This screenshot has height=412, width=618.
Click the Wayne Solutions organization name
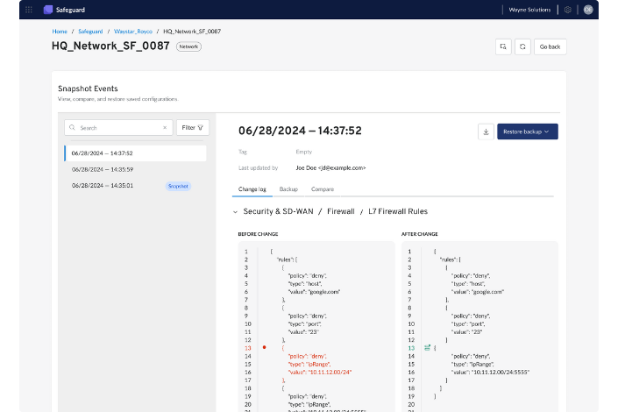click(x=529, y=10)
